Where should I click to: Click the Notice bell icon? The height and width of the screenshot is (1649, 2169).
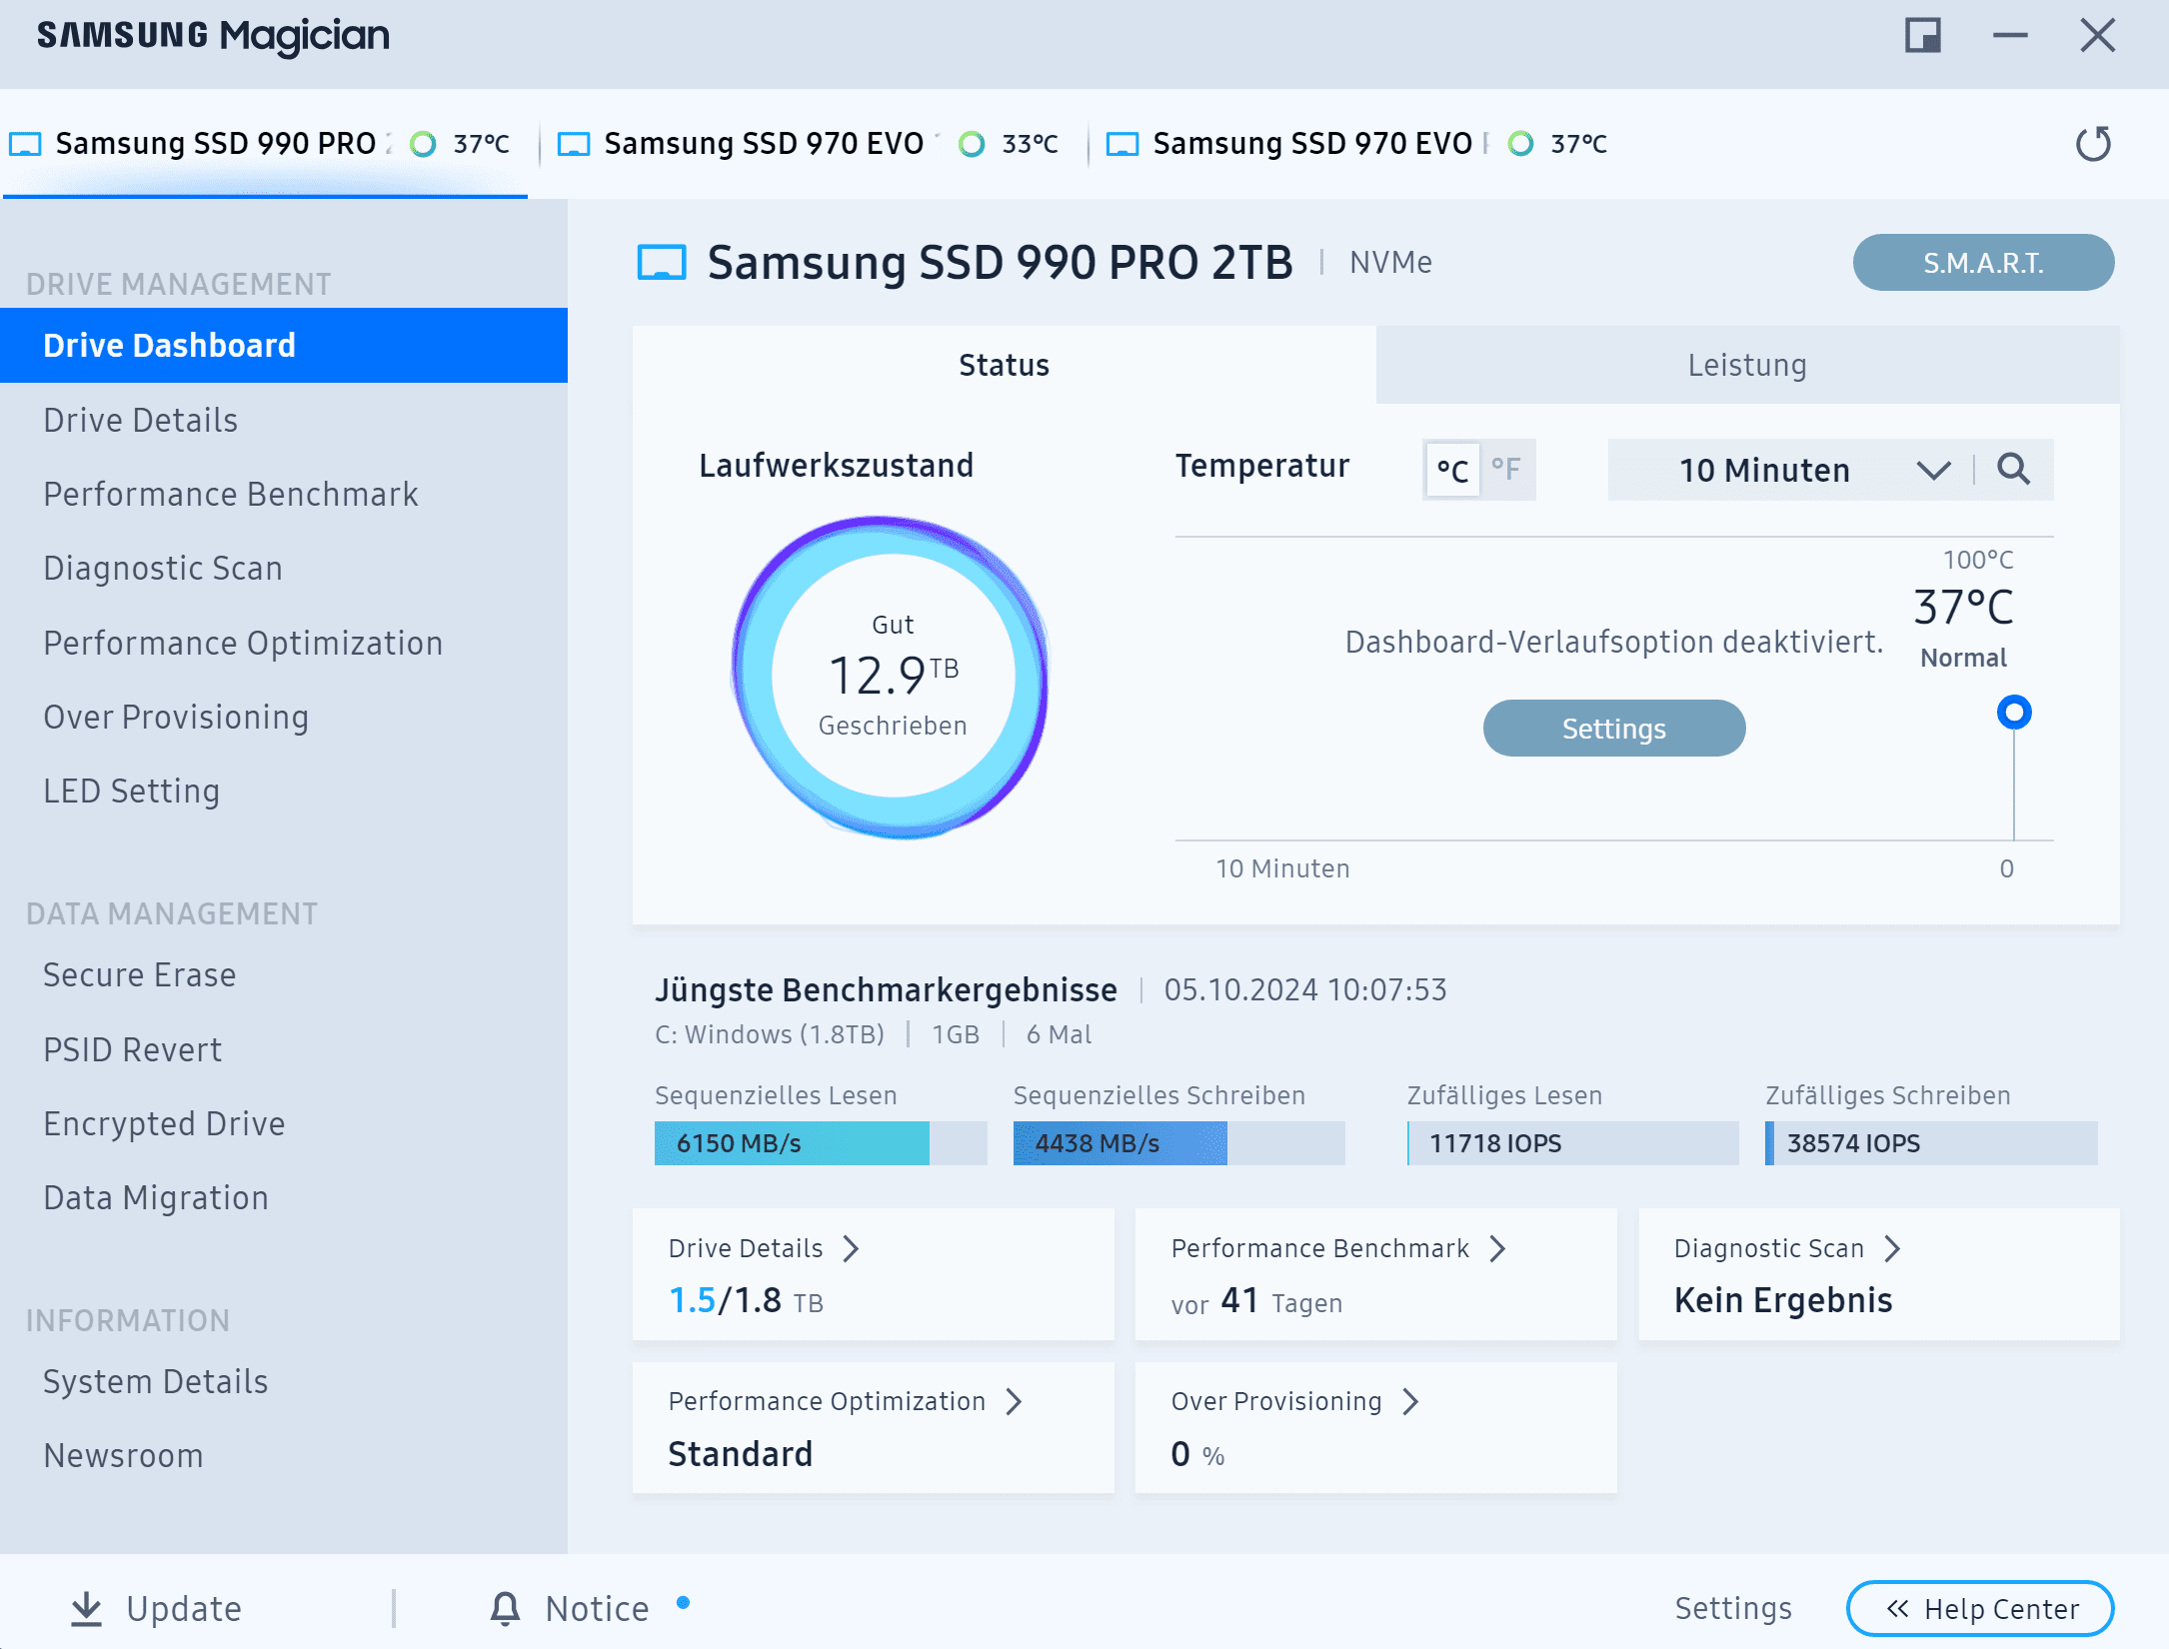coord(505,1608)
